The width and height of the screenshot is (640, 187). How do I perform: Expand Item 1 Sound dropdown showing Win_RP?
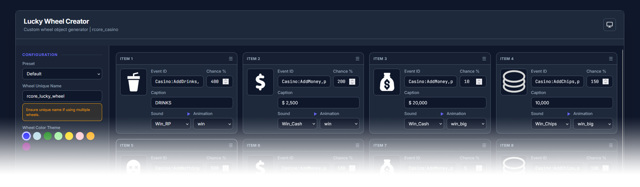171,124
